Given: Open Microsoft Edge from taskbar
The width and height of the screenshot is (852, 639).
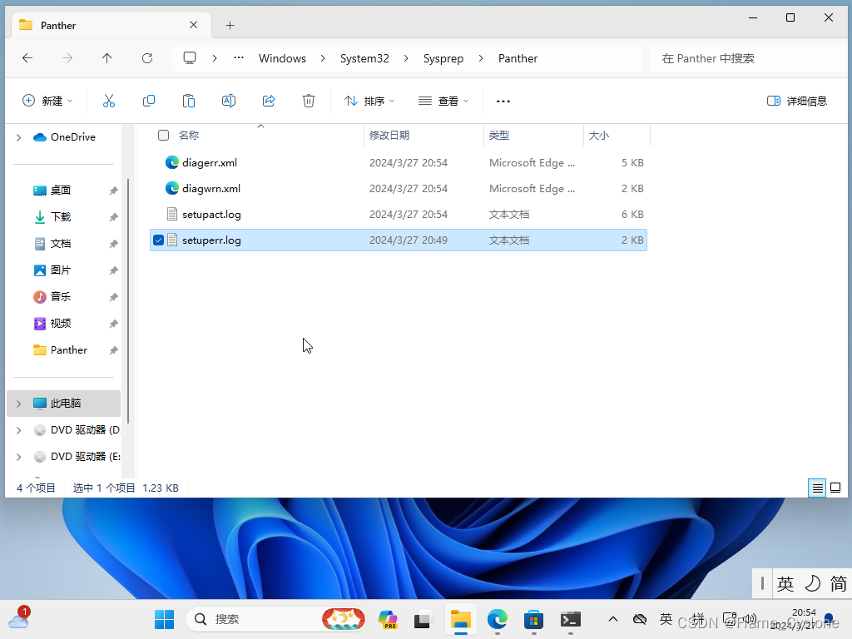Looking at the screenshot, I should click(x=498, y=619).
